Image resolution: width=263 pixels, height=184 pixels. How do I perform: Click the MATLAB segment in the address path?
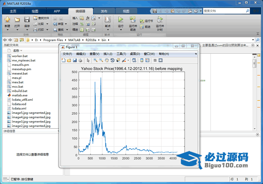tap(74, 40)
